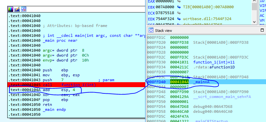This screenshot has width=266, height=122.
Task: Click debug040:00A47D68 in Stack view
Action: pos(213,107)
